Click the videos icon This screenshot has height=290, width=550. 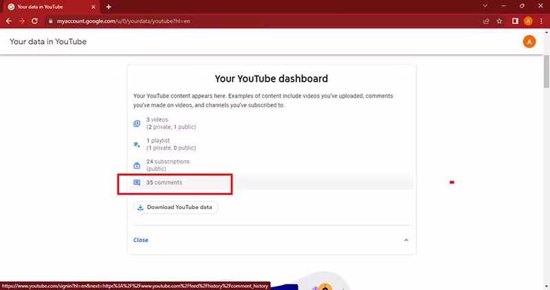coord(137,124)
